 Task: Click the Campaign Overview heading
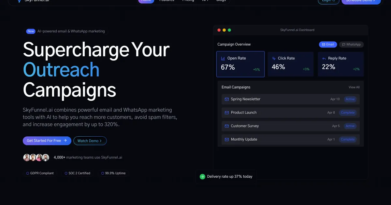[234, 45]
